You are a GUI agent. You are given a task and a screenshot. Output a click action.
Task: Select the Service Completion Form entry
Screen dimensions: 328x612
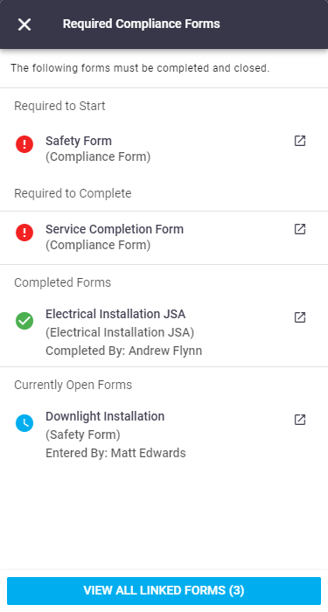point(164,237)
